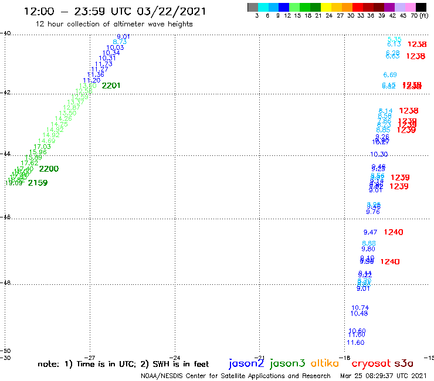Click the wave height value "10.74"
The width and height of the screenshot is (434, 381).
pos(360,308)
